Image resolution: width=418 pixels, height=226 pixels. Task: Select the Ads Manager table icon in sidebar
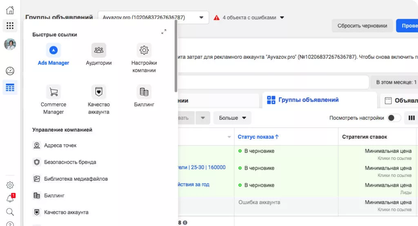10,87
